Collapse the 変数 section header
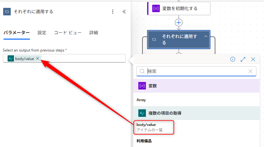Screen dimensions: 264x147 [x=196, y=86]
